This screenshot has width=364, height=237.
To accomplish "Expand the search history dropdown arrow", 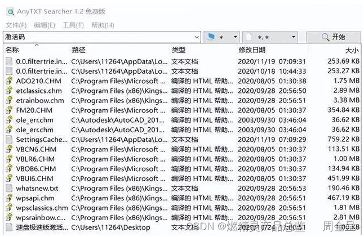I will pyautogui.click(x=197, y=37).
